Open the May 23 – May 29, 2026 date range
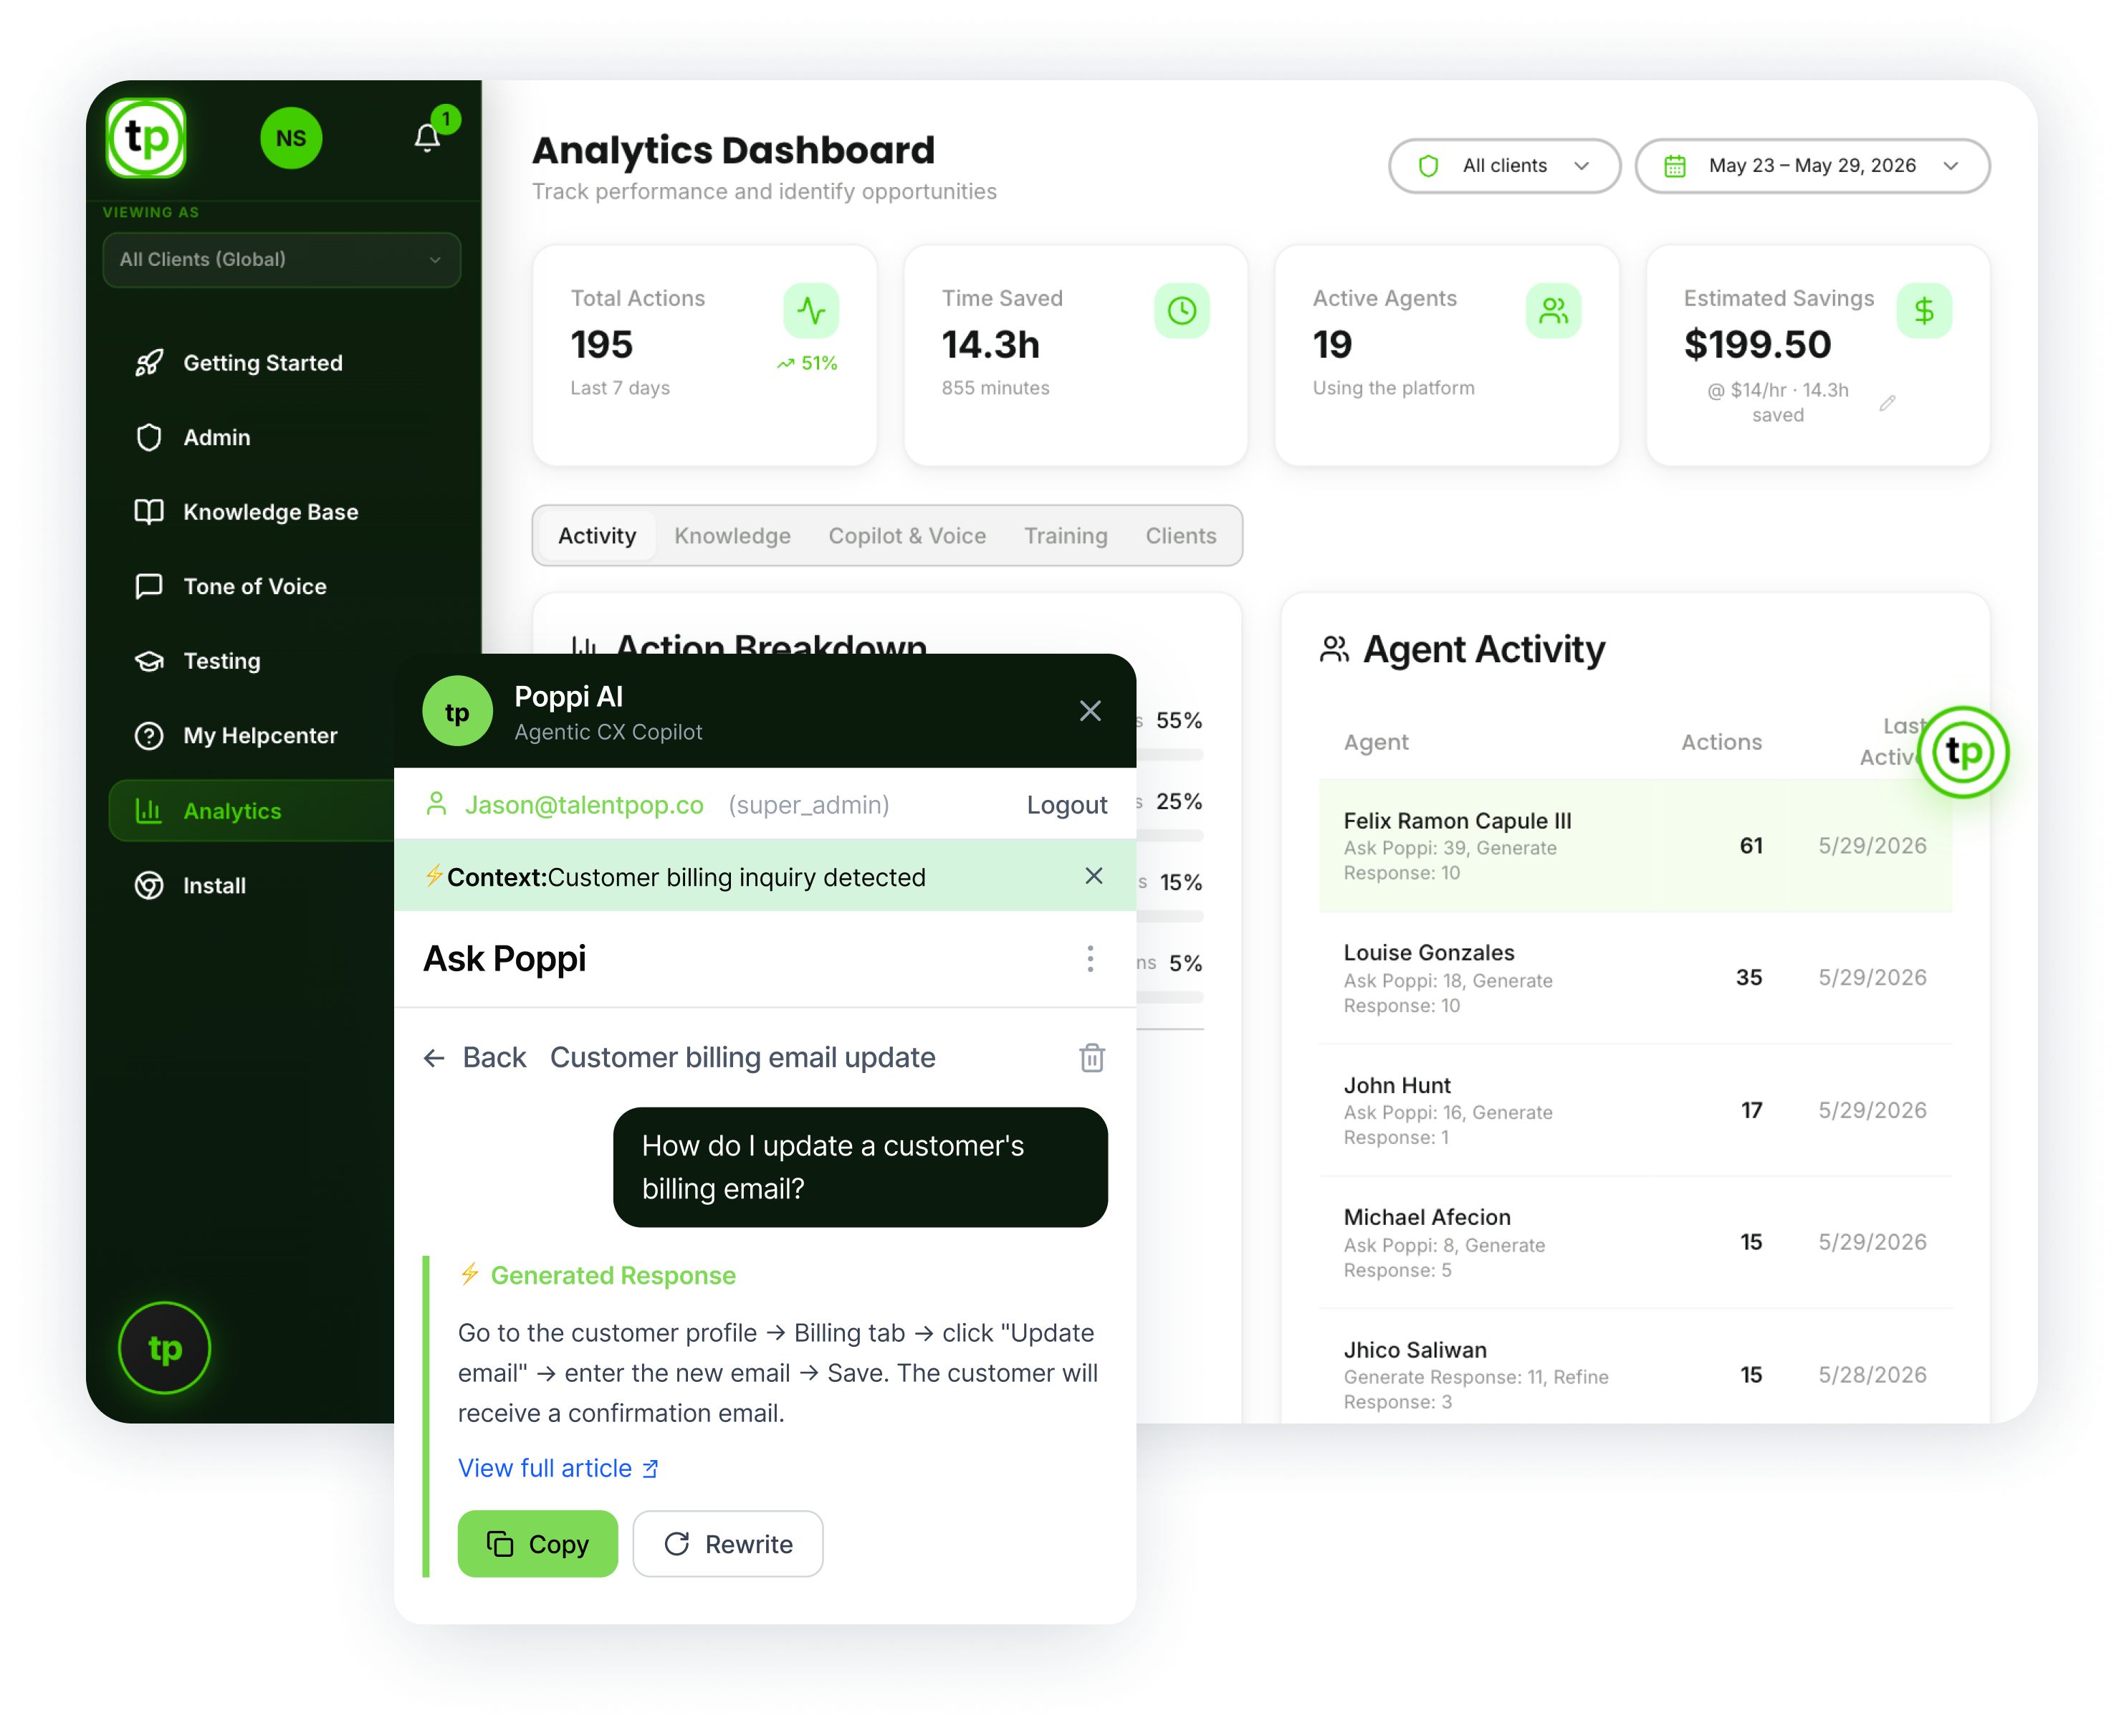Image resolution: width=2124 pixels, height=1736 pixels. [x=1812, y=166]
